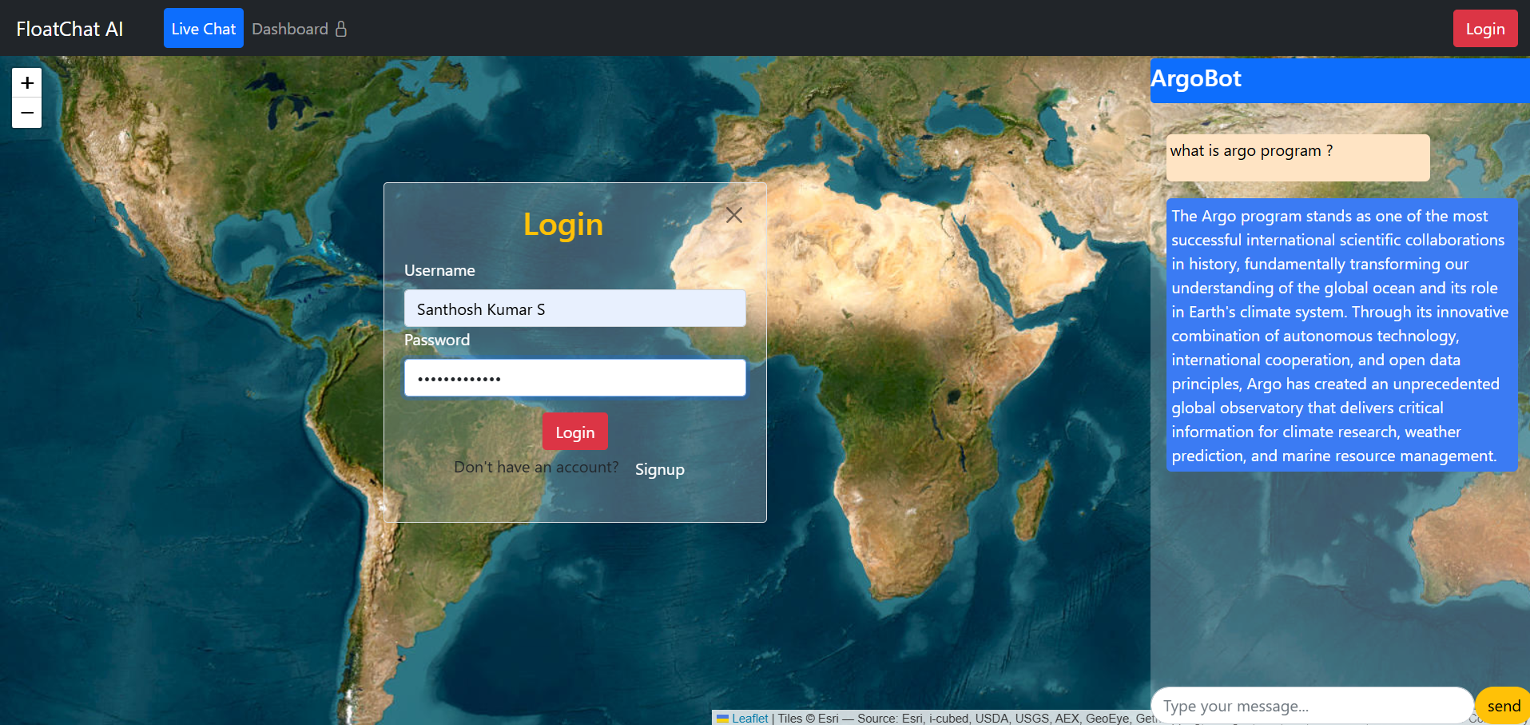Focus the Username field
Image resolution: width=1530 pixels, height=725 pixels.
tap(574, 309)
